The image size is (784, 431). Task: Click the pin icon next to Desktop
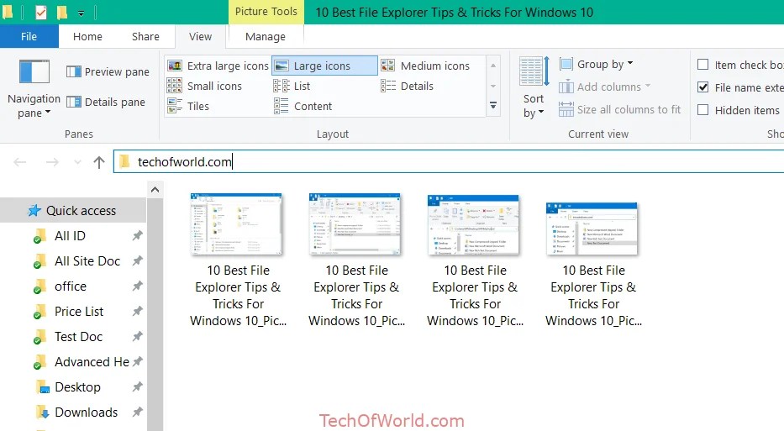pos(137,386)
